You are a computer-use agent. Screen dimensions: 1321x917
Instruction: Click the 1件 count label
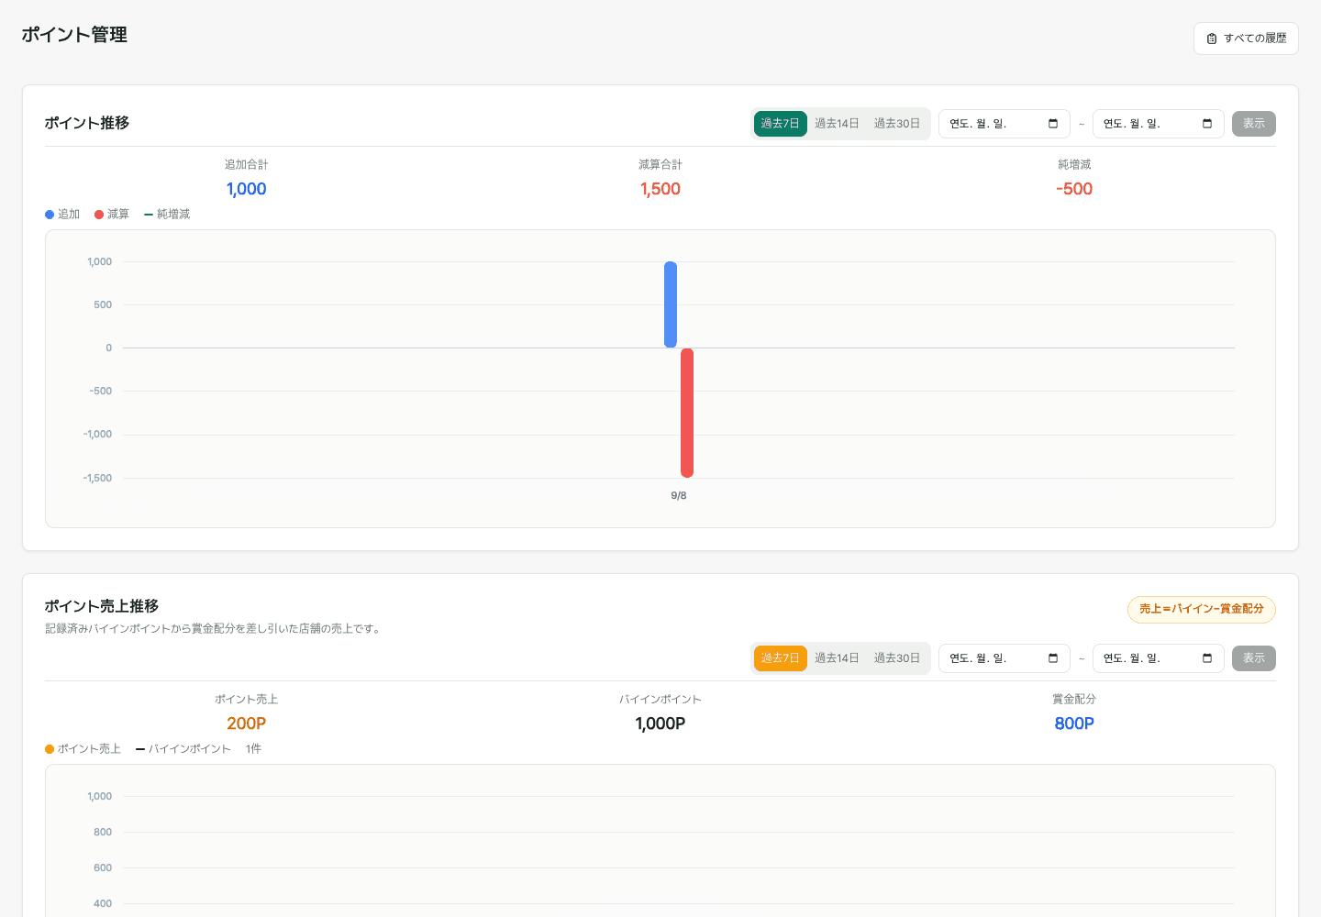click(x=254, y=749)
